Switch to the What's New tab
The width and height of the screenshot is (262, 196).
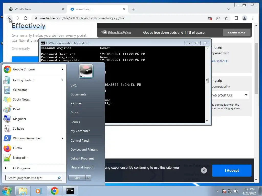coord(36,9)
